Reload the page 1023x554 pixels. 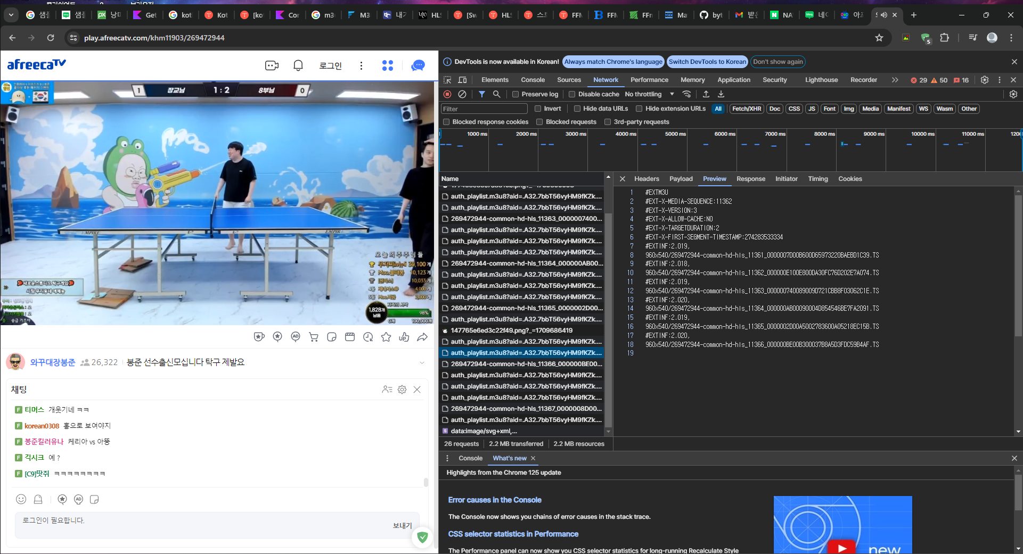[x=51, y=38]
